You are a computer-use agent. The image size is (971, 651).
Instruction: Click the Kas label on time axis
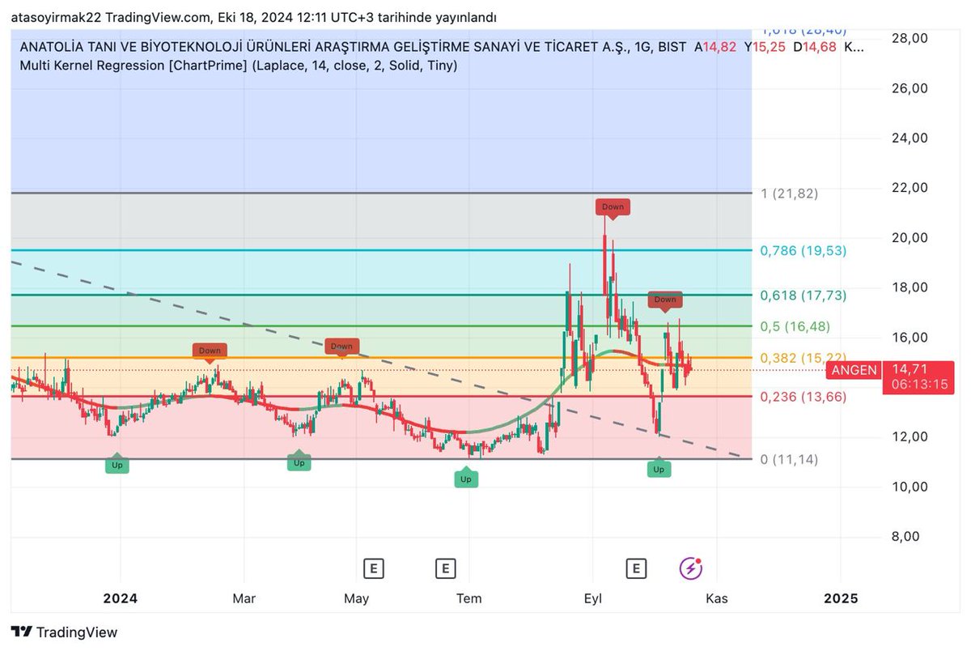[717, 598]
